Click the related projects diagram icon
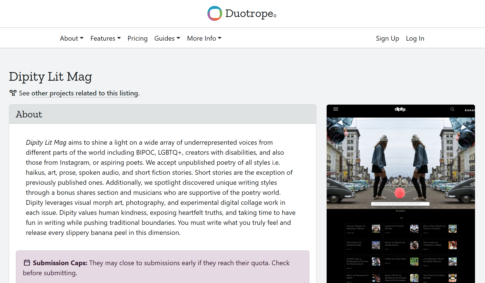 13,93
